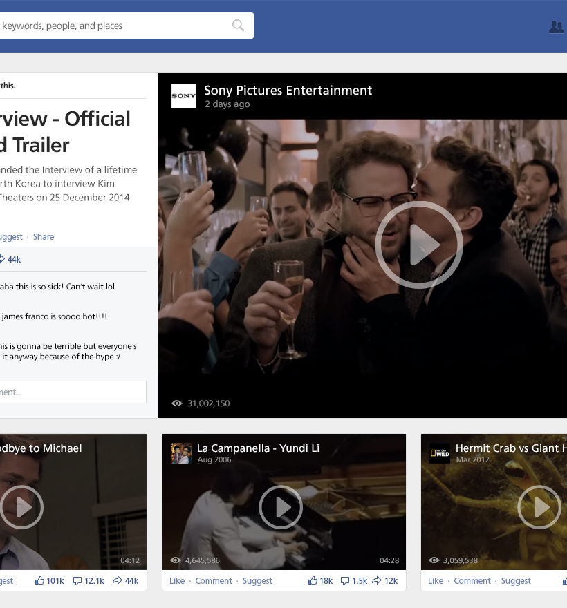Click the search magnifier icon
This screenshot has width=567, height=608.
pos(238,26)
